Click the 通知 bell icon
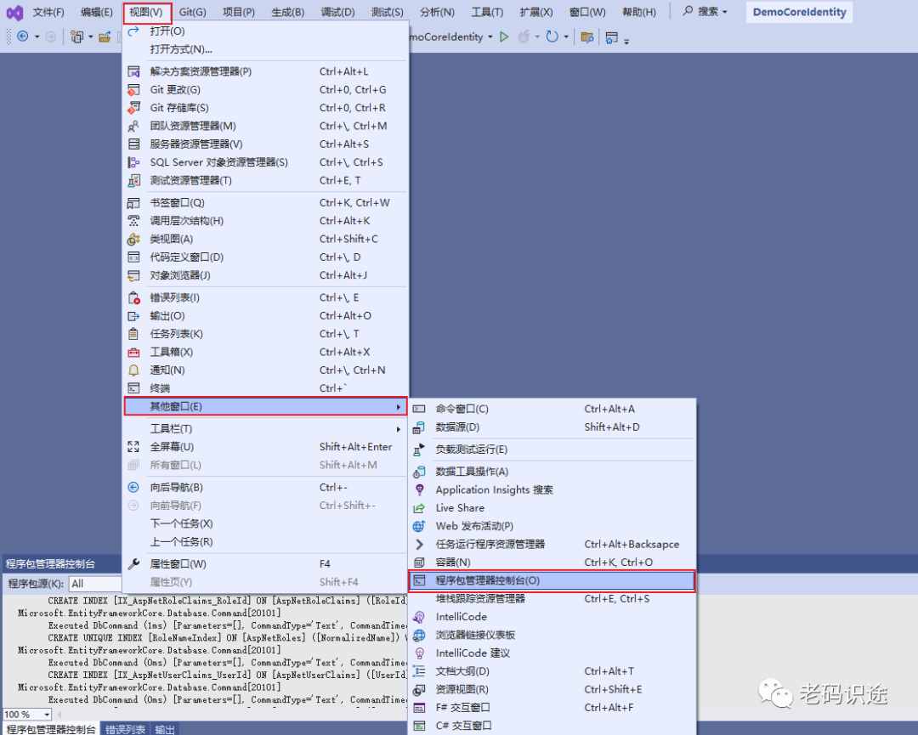918x735 pixels. (133, 370)
